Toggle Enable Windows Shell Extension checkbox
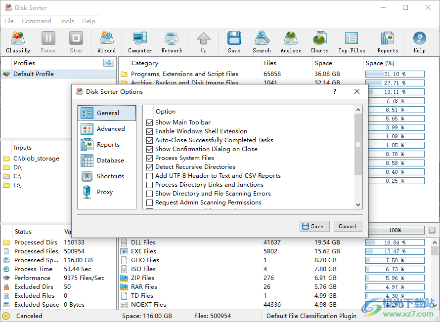This screenshot has height=322, width=440. pyautogui.click(x=150, y=131)
